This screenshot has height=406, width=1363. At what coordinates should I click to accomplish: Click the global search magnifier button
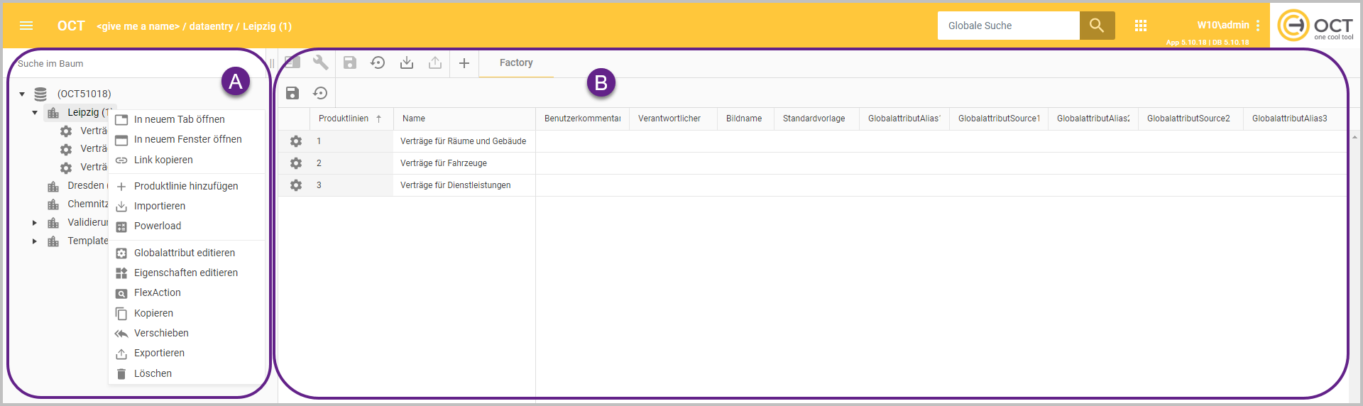(x=1097, y=26)
